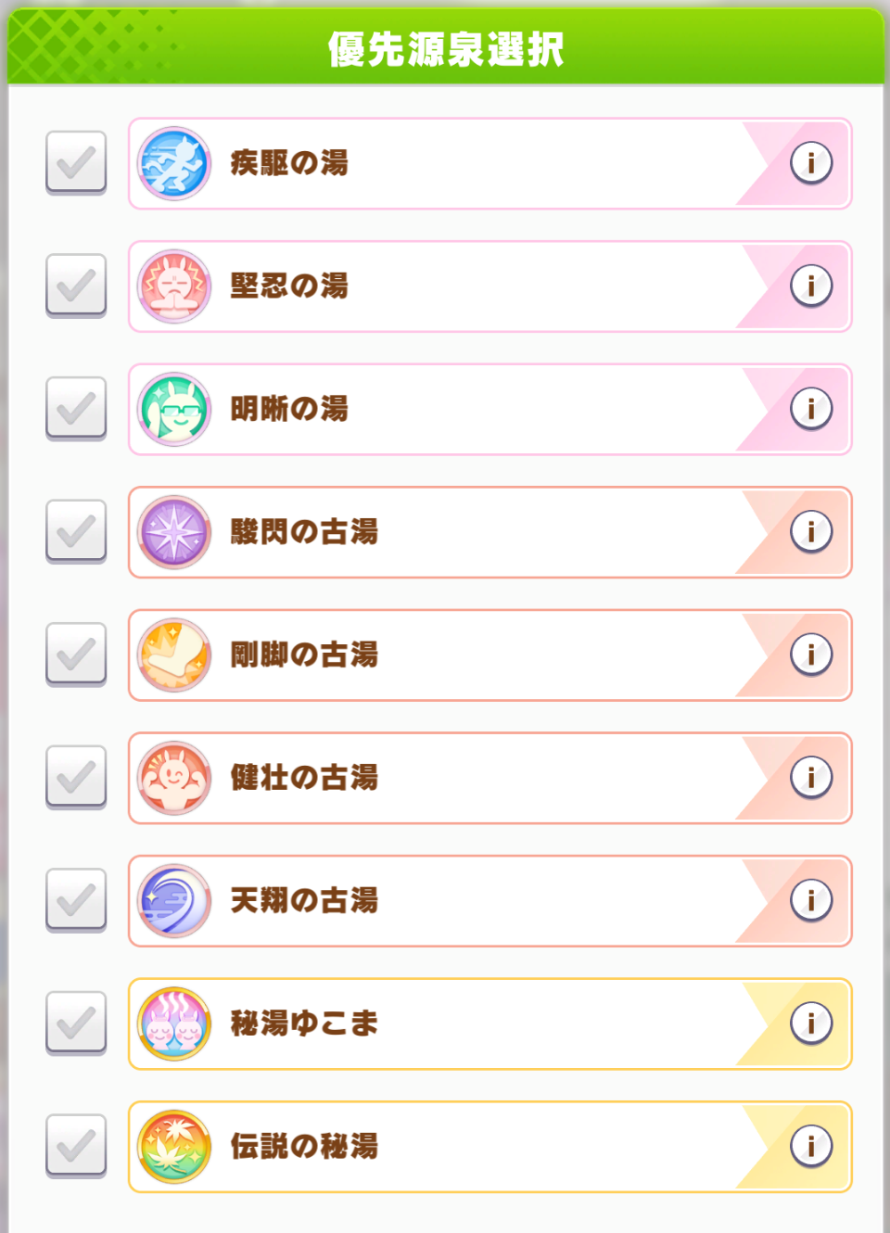
Task: Choose the 天翔の古湯 row label
Action: (304, 900)
